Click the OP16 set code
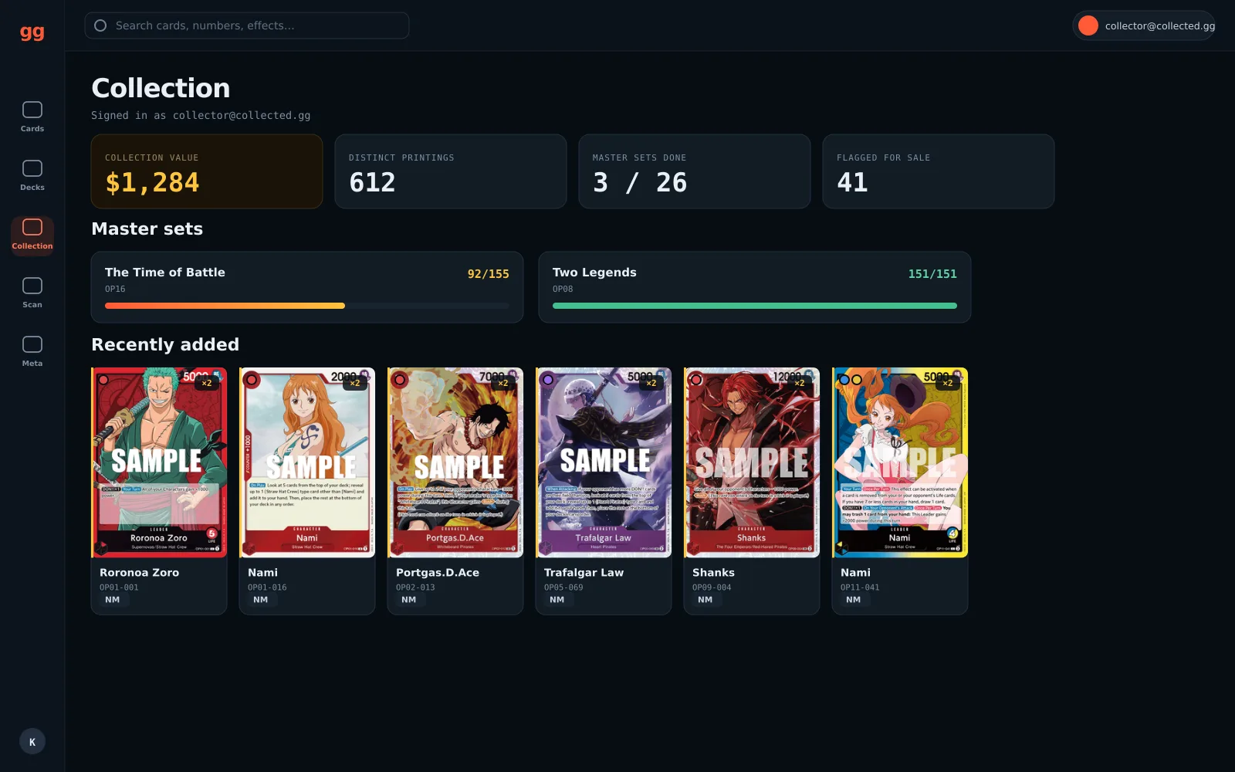The image size is (1235, 772). 115,289
